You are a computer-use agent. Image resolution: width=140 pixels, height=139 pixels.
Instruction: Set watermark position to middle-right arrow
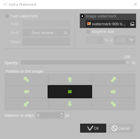tap(113, 92)
